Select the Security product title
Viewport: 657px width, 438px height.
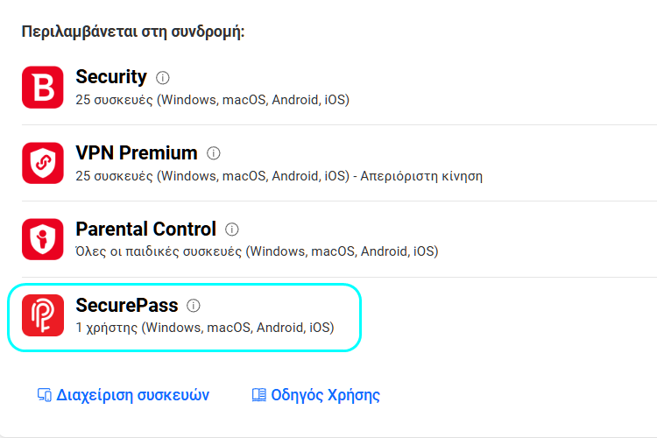click(111, 77)
